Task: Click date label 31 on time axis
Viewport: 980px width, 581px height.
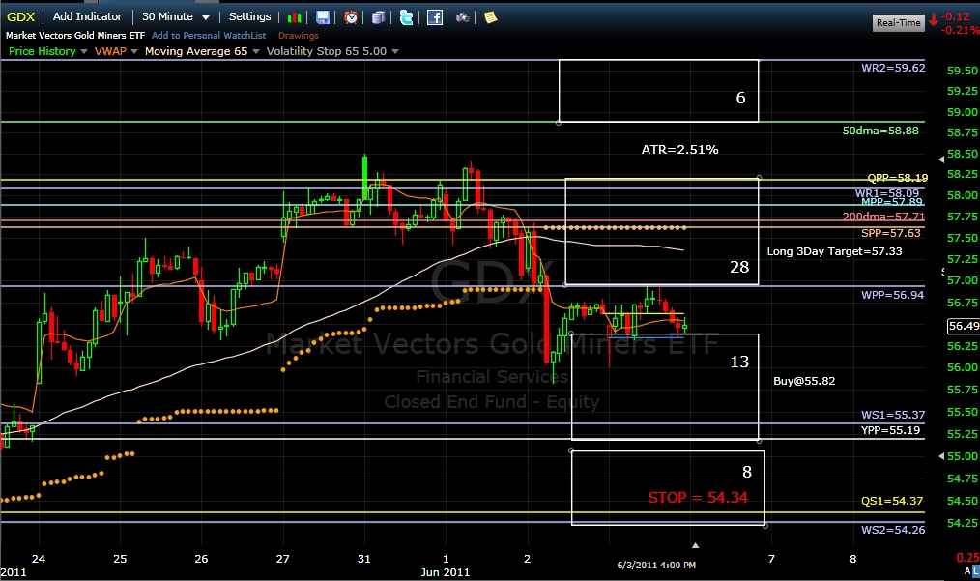Action: [x=363, y=559]
